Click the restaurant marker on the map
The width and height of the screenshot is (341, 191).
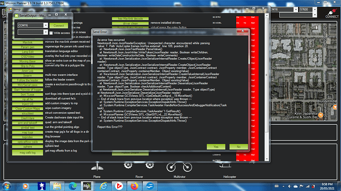320,115
